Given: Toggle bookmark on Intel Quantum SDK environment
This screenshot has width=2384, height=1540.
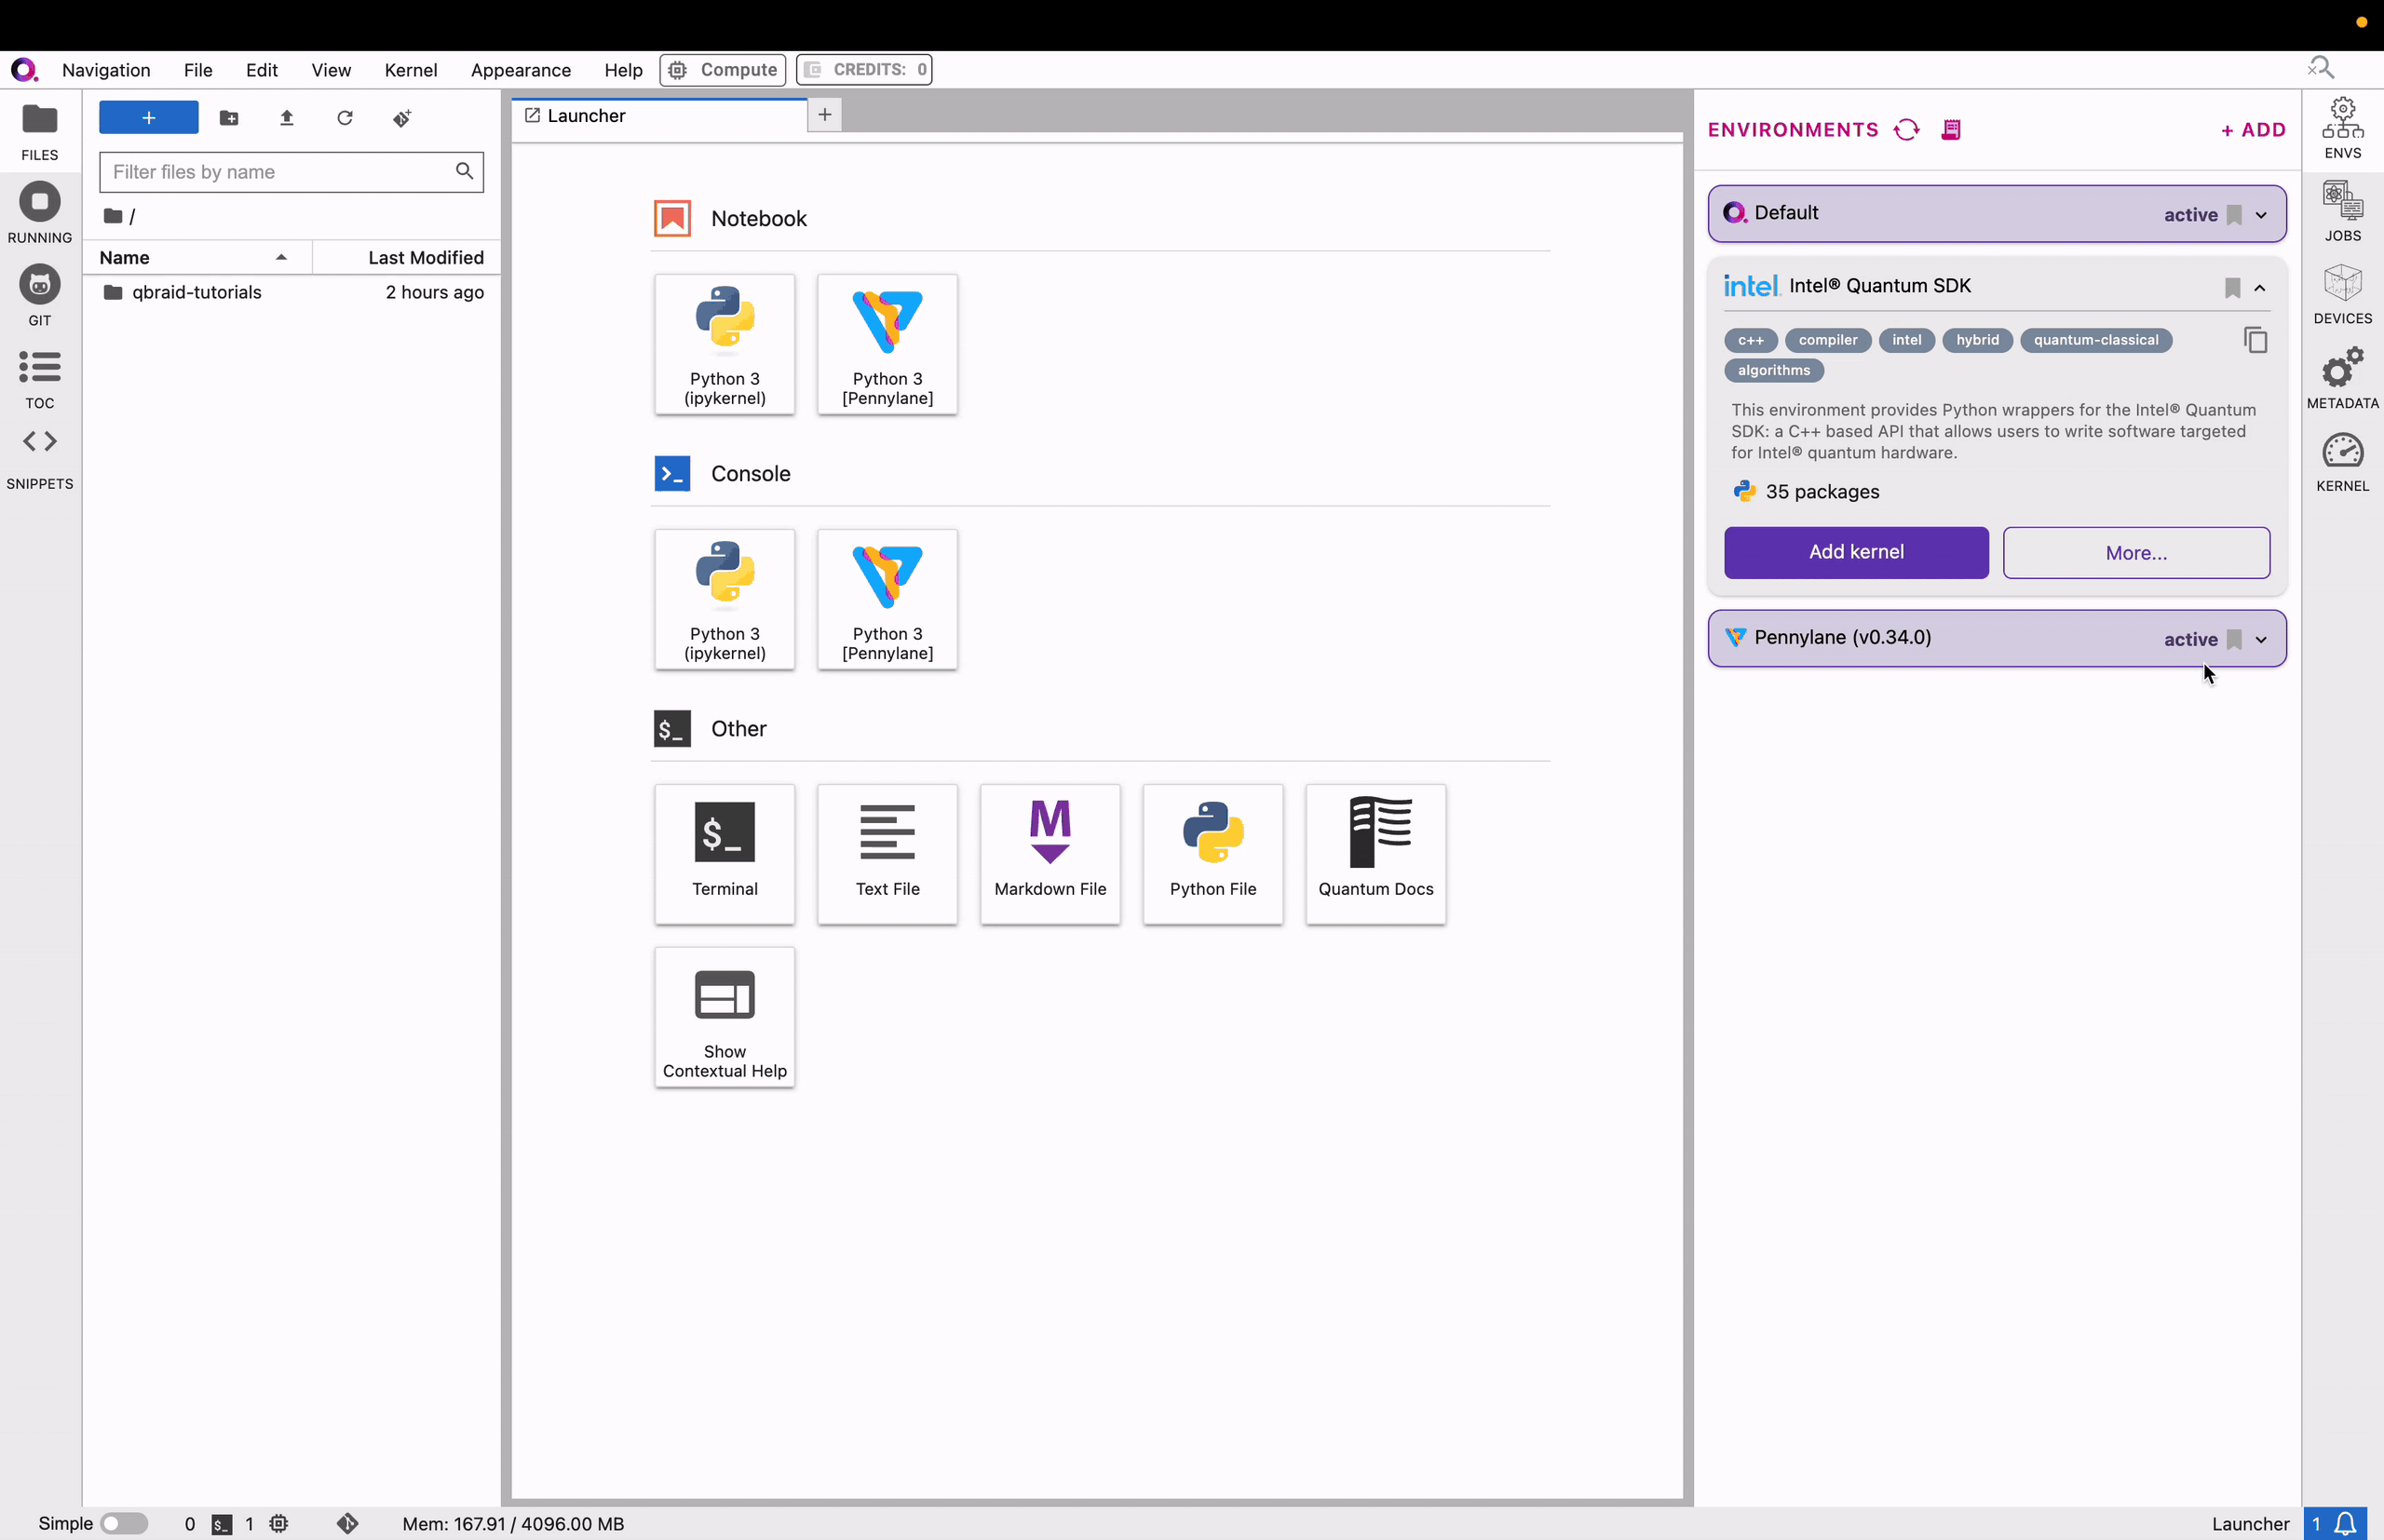Looking at the screenshot, I should (x=2232, y=288).
